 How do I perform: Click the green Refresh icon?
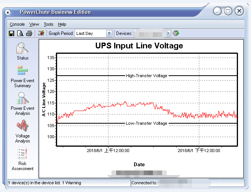pos(176,33)
